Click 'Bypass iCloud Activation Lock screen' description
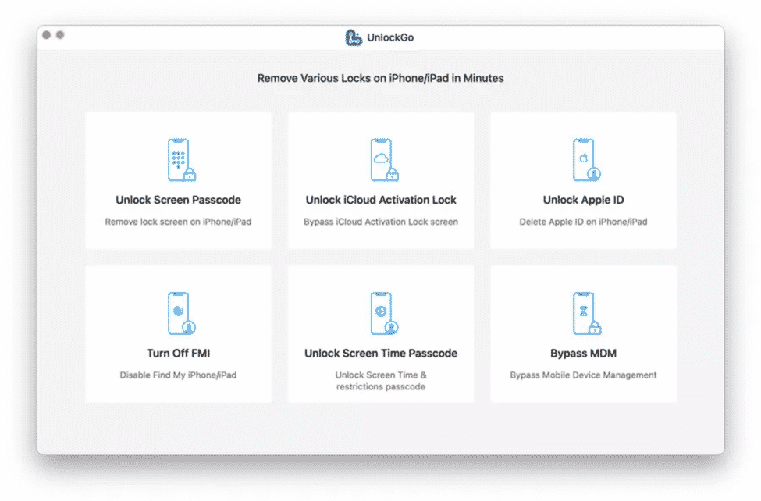 pyautogui.click(x=380, y=222)
